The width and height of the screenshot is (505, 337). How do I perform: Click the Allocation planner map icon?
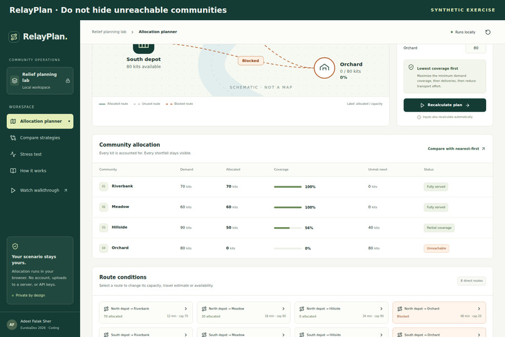tap(13, 121)
